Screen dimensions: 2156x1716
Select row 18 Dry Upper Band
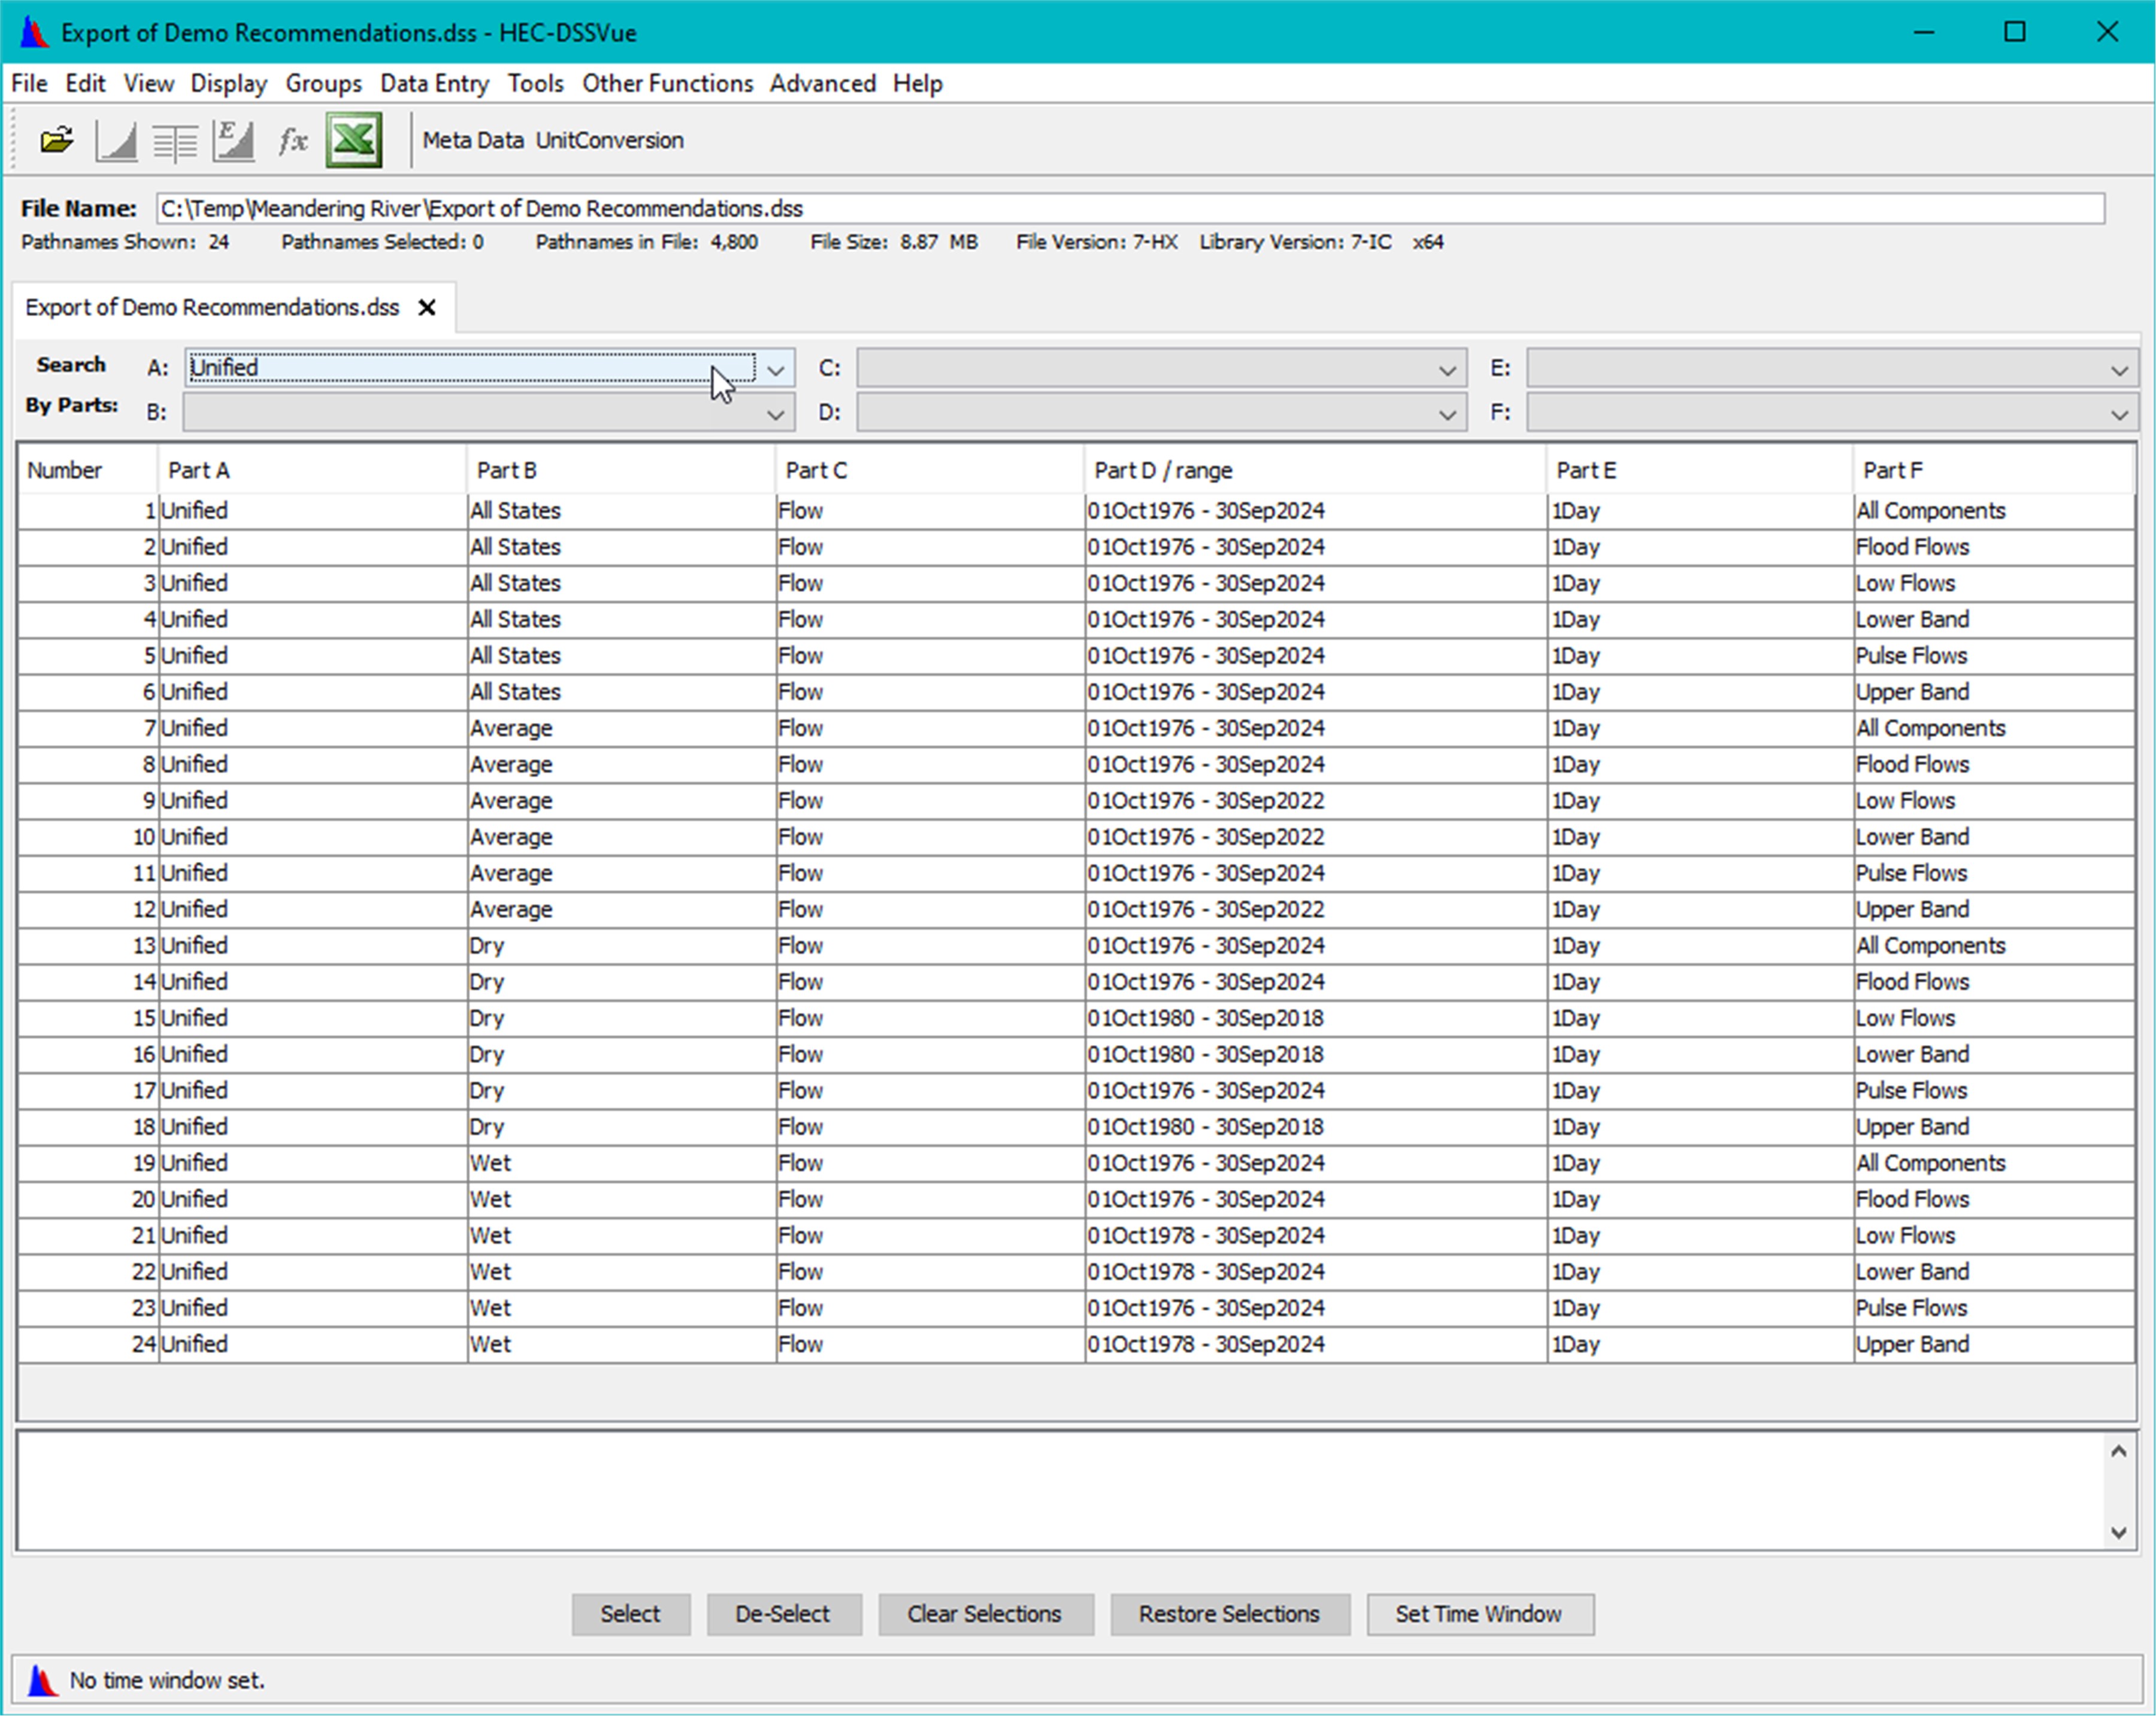1076,1127
